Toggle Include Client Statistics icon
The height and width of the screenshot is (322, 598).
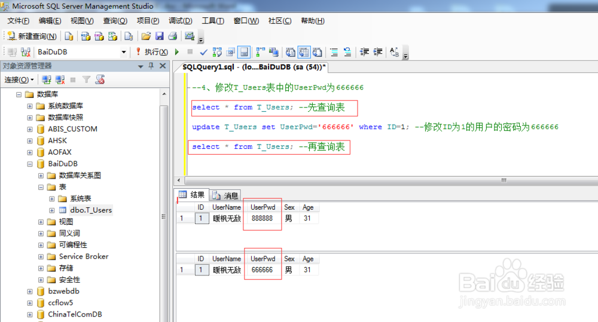[274, 52]
